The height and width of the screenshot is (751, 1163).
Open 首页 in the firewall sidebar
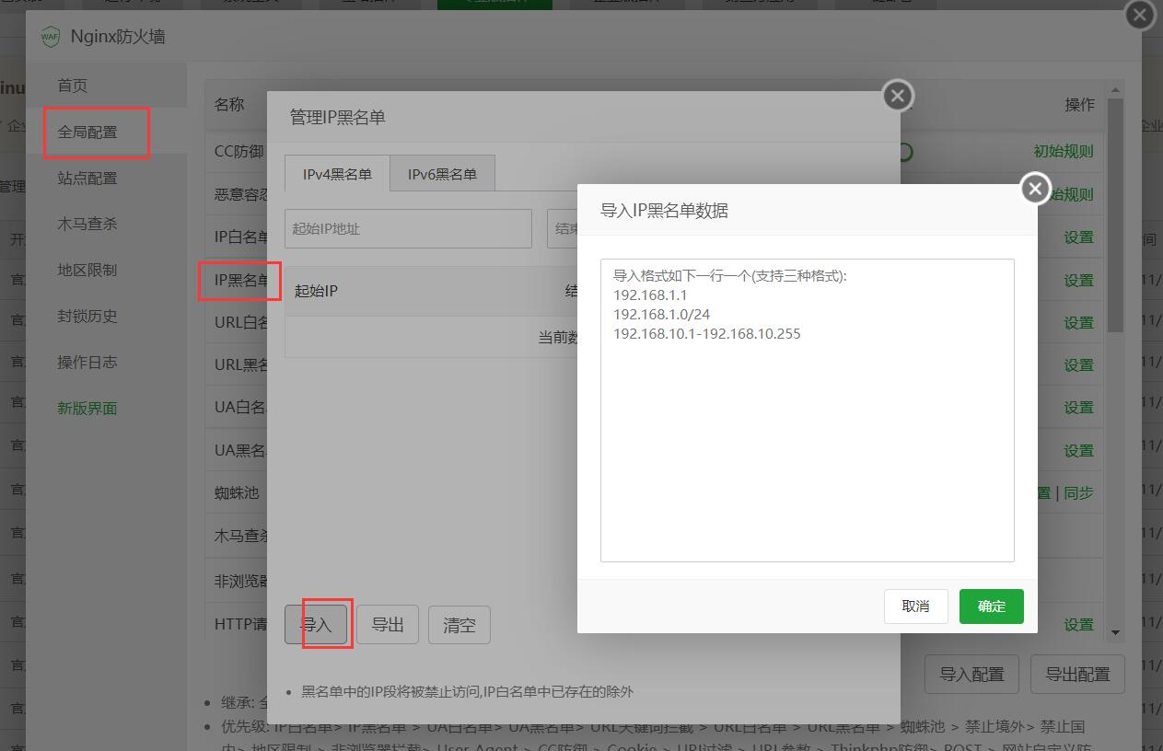coord(106,86)
